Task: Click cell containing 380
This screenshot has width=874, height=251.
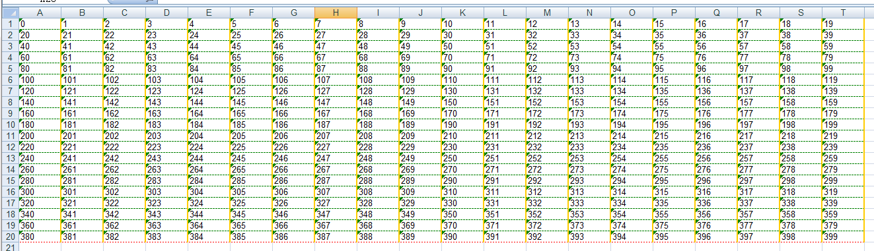Action: [x=40, y=237]
